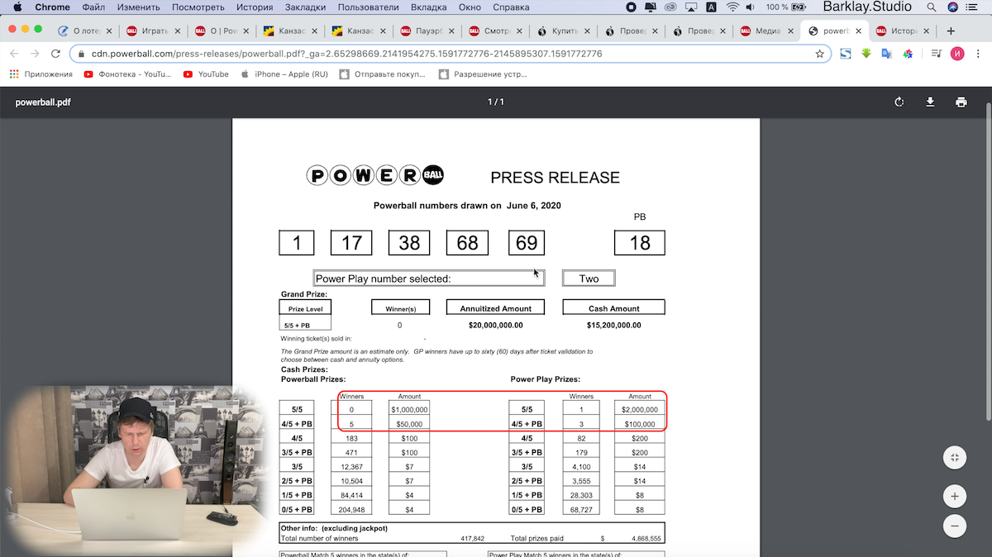The width and height of the screenshot is (992, 557).
Task: Click the '$15,200,000.00' cash amount
Action: (613, 326)
